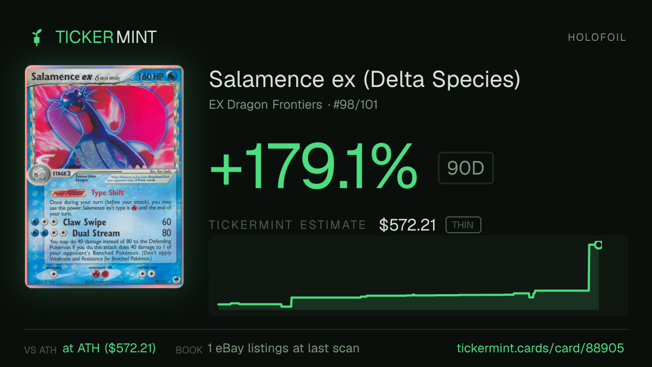The image size is (652, 367).
Task: Open the EX Dragon Frontiers set link
Action: click(266, 104)
